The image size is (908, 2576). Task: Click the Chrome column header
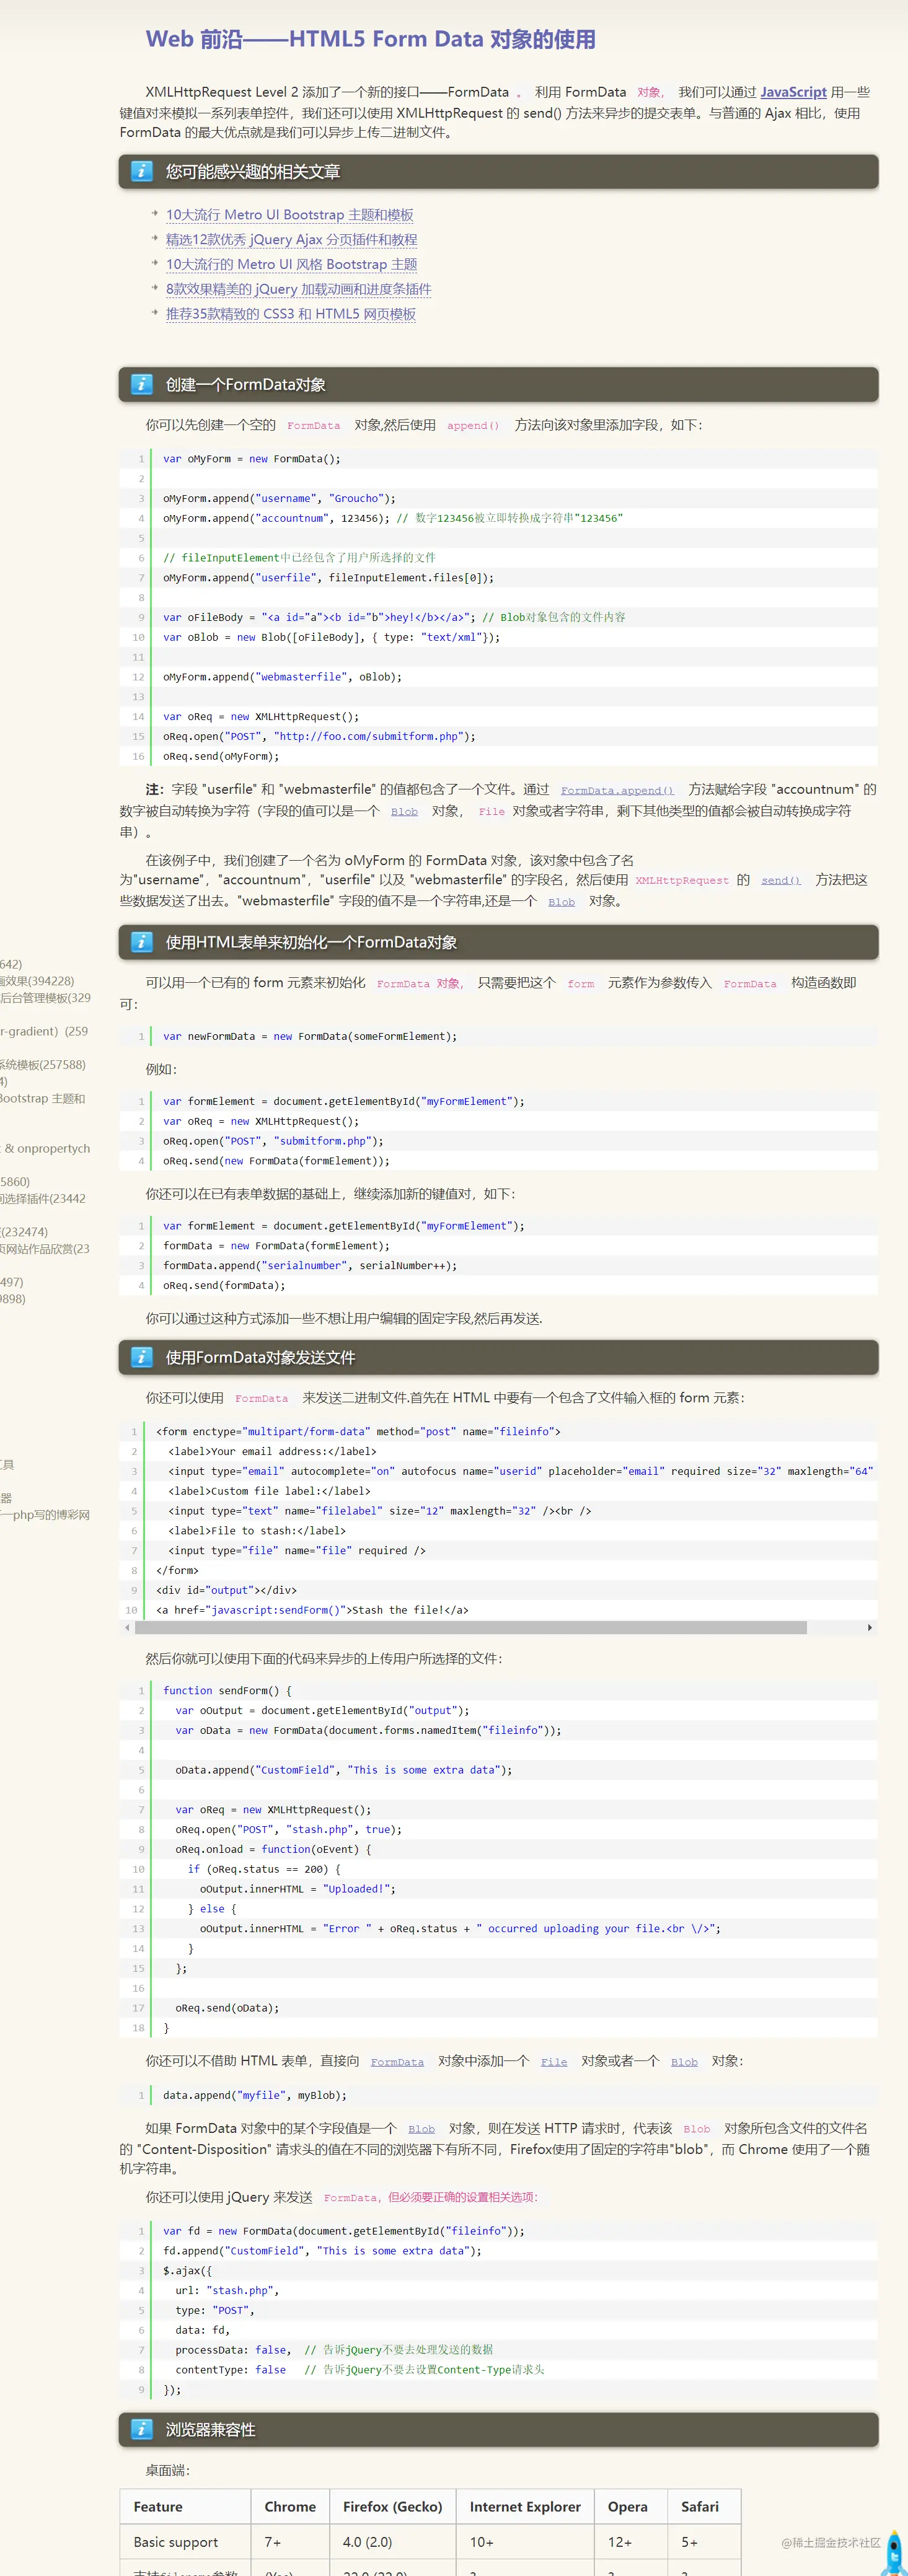pyautogui.click(x=290, y=2506)
